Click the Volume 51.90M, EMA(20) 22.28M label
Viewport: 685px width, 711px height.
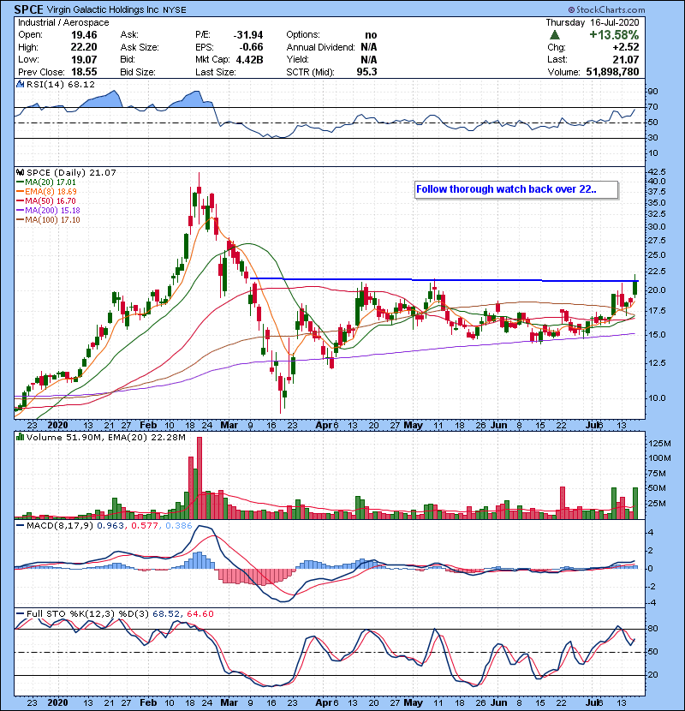tap(106, 438)
